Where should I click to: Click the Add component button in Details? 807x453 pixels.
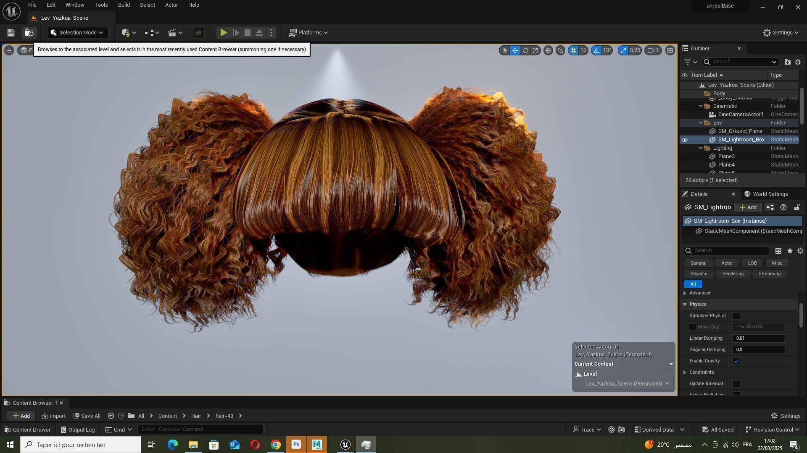pos(748,208)
